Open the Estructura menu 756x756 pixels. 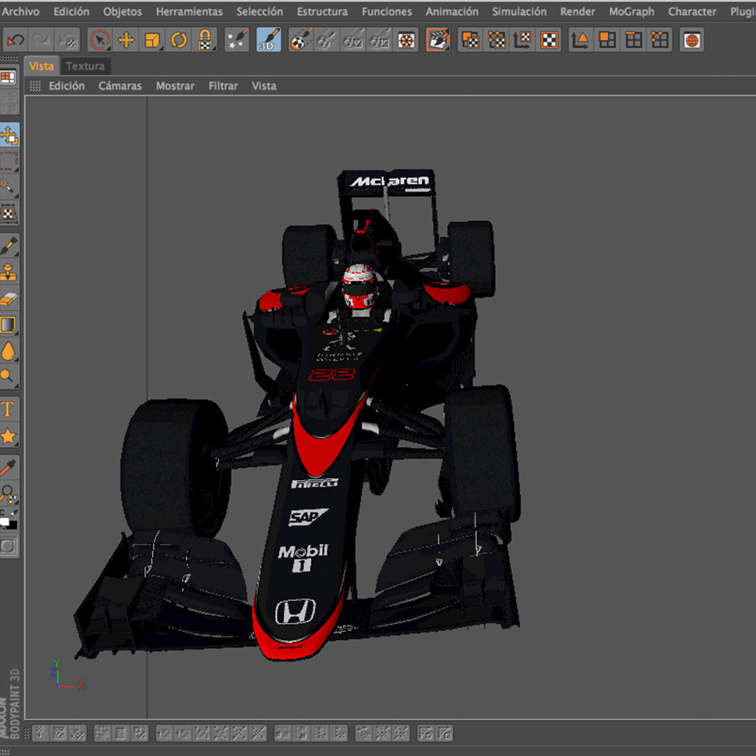(323, 11)
